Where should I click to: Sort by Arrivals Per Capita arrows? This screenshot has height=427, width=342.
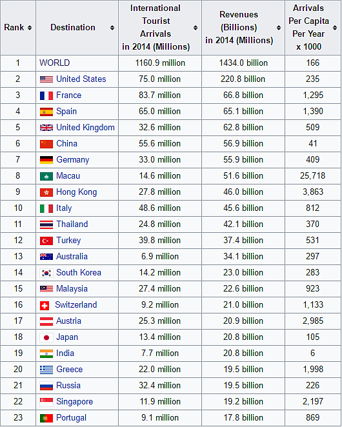coord(335,28)
